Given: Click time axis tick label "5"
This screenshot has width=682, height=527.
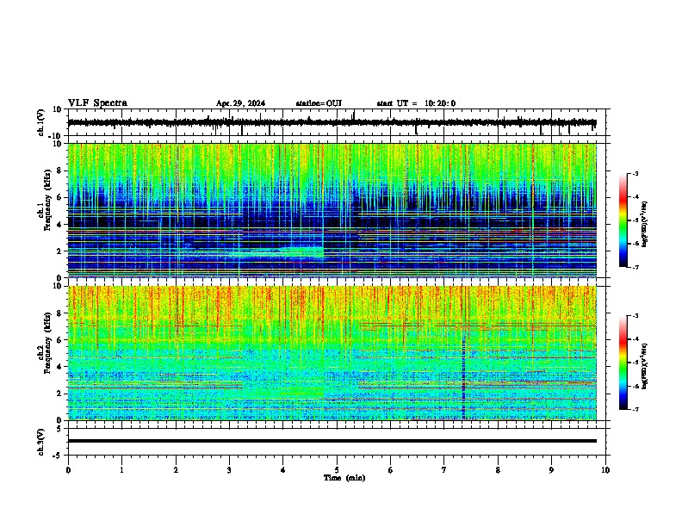Looking at the screenshot, I should [337, 470].
